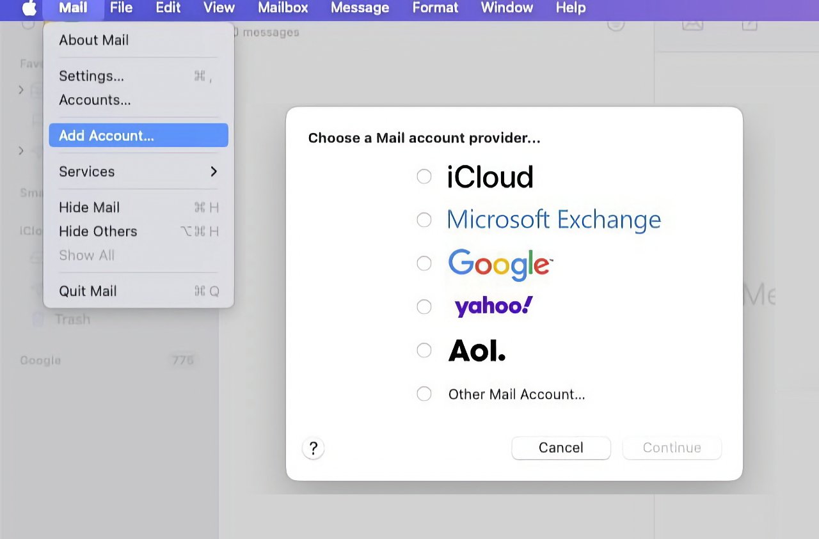Click the Yahoo provider logo
This screenshot has width=819, height=539.
pyautogui.click(x=492, y=306)
